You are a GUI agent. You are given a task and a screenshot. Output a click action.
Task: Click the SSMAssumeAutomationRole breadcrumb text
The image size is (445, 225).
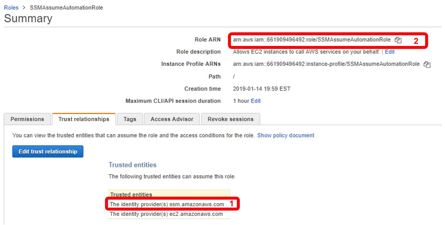[66, 8]
